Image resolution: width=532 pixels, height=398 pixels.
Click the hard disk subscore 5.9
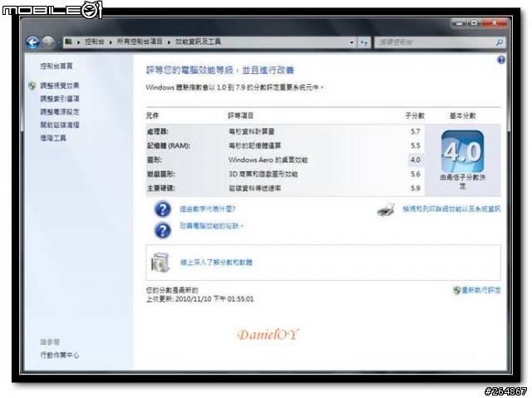[416, 188]
